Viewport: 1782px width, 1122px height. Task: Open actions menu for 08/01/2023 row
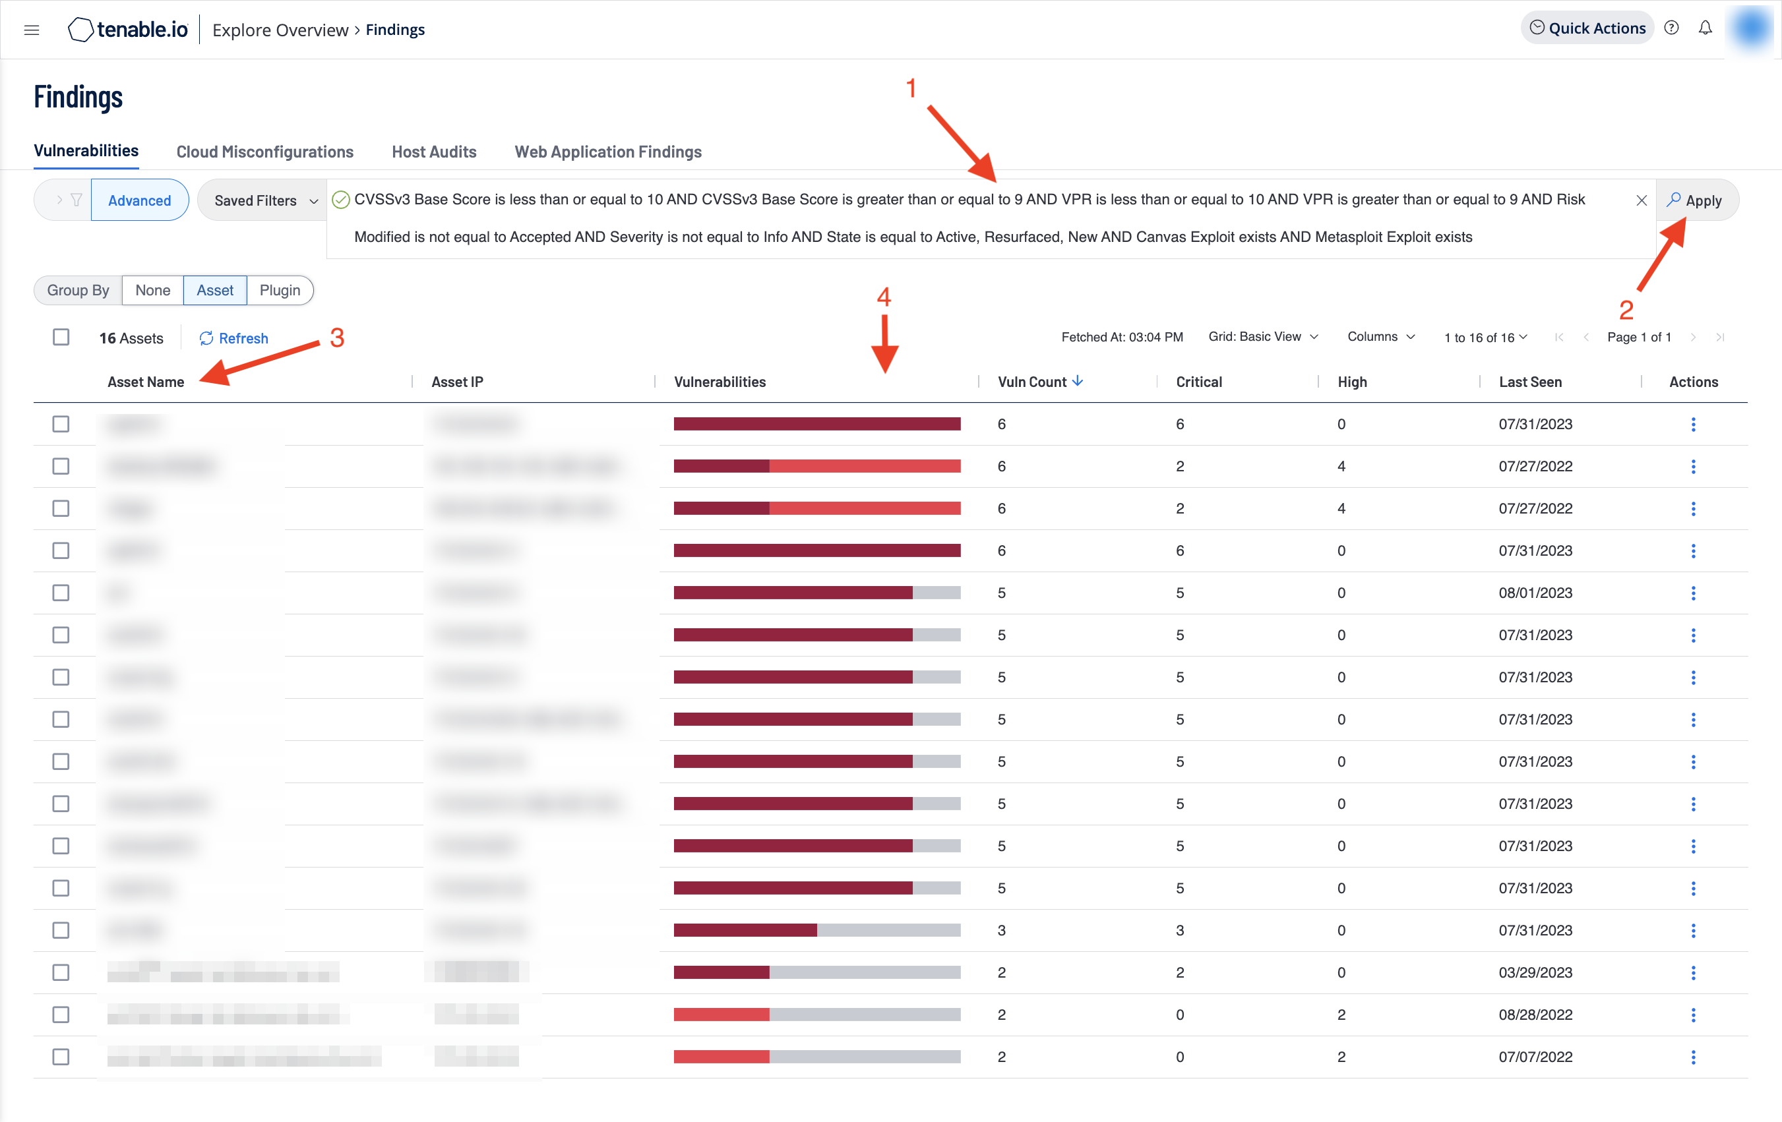1693,593
